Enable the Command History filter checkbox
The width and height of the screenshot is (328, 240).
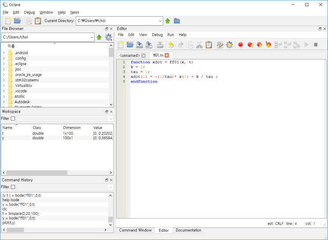[13, 187]
